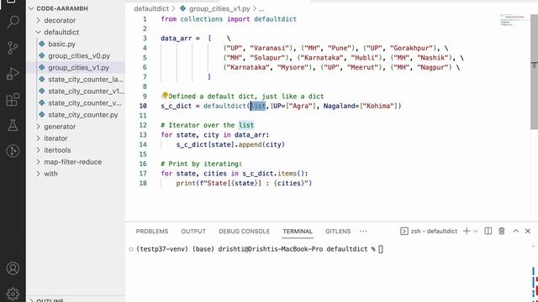Click 'data_arr' variable on line 3
This screenshot has height=302, width=538.
click(176, 38)
